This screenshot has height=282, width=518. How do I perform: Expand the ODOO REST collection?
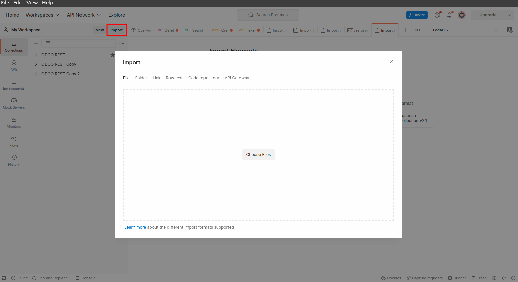click(x=36, y=55)
